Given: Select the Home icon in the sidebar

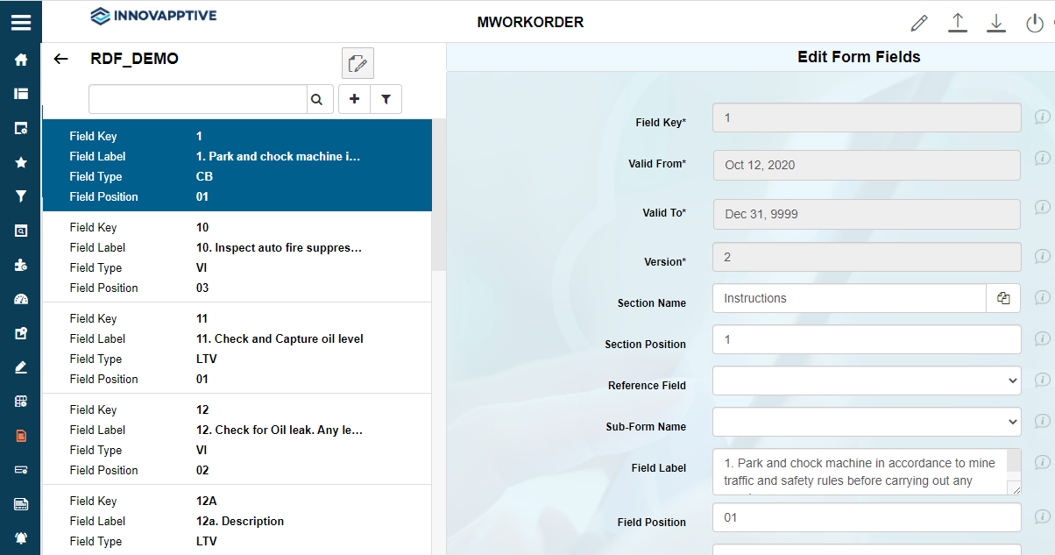Looking at the screenshot, I should (x=21, y=59).
